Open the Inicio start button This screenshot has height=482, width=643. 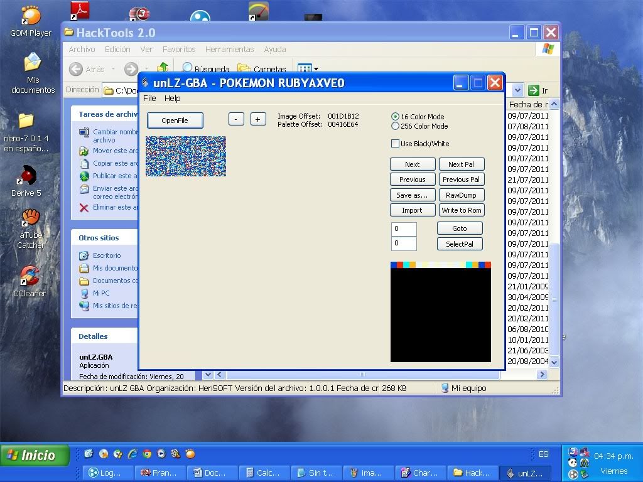(35, 455)
